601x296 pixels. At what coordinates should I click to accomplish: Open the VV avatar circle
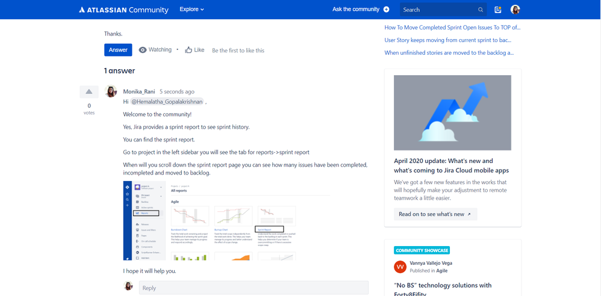pyautogui.click(x=400, y=267)
